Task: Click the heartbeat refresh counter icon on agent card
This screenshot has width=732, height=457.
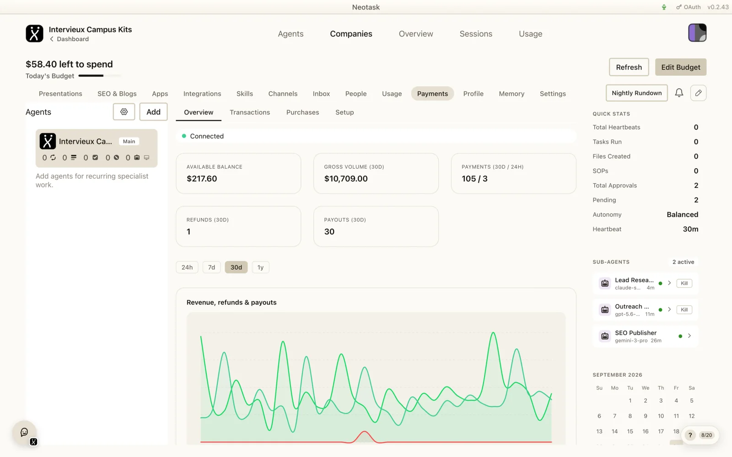Action: 53,157
